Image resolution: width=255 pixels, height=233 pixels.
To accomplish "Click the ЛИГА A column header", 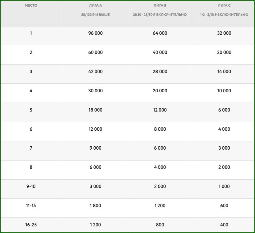I will (96, 6).
